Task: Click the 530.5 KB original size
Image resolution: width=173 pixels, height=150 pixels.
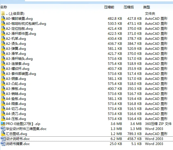Action: tap(115, 24)
